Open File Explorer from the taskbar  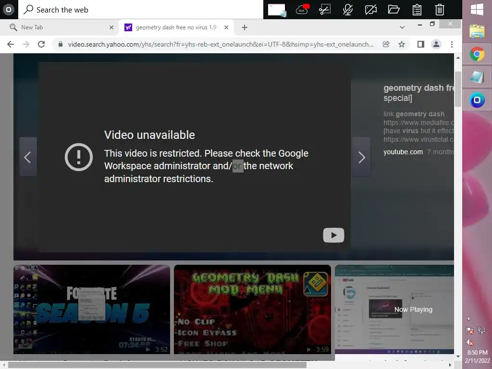pyautogui.click(x=477, y=32)
